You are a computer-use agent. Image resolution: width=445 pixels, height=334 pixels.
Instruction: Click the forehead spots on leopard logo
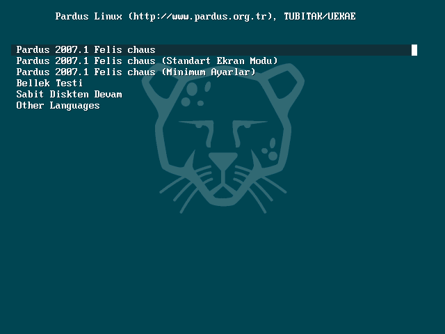click(195, 93)
